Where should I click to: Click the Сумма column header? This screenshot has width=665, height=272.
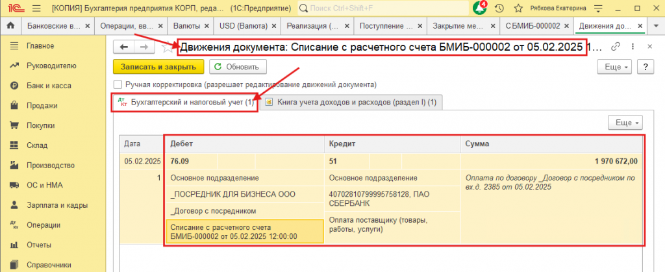552,144
